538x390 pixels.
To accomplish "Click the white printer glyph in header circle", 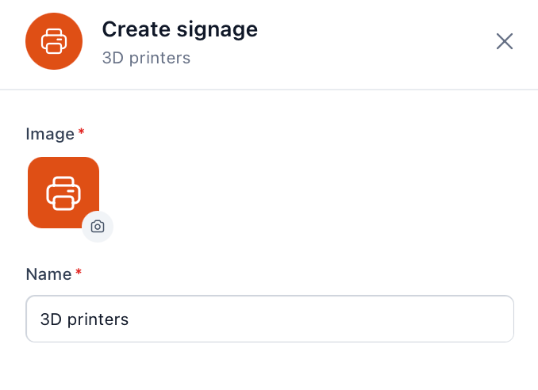I will pyautogui.click(x=54, y=41).
